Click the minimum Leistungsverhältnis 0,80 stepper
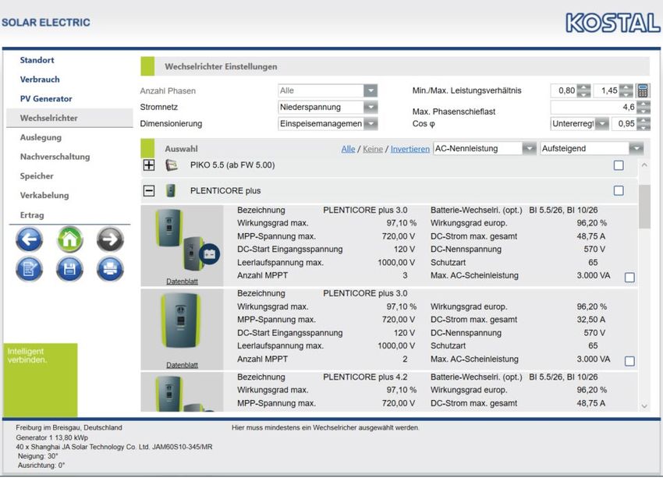The height and width of the screenshot is (478, 663). (583, 90)
